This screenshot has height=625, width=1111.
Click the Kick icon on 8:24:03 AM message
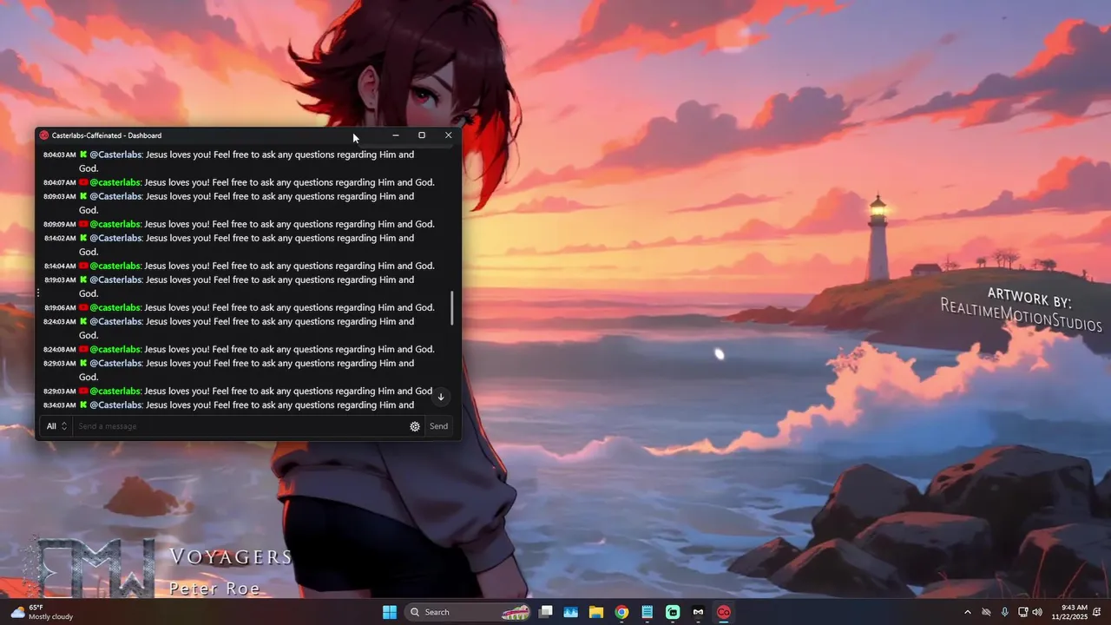click(x=83, y=321)
